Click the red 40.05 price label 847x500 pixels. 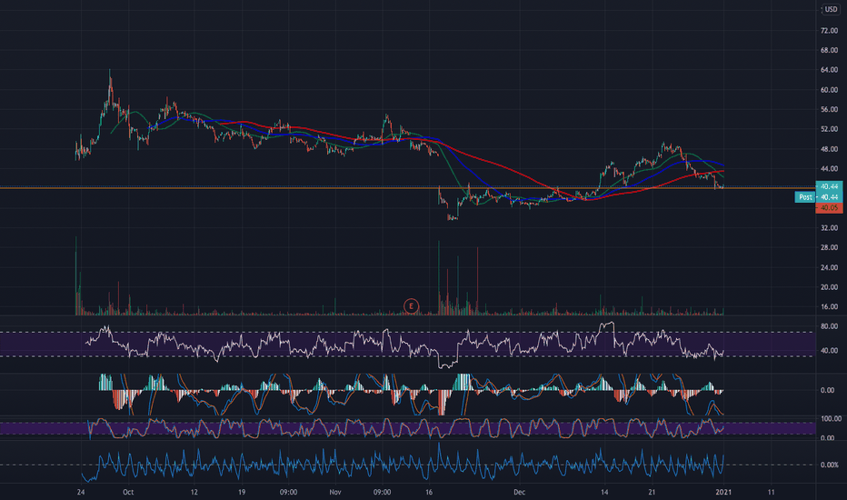(829, 208)
